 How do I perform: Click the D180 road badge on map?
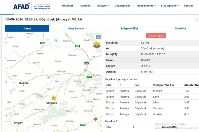click(x=89, y=77)
